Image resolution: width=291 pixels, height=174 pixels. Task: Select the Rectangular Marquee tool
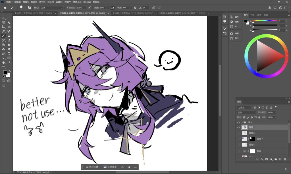pyautogui.click(x=9, y=18)
